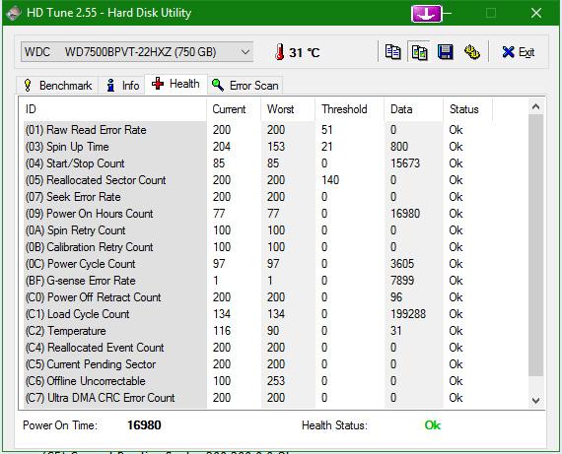The height and width of the screenshot is (454, 562).
Task: Click the data value 15673 for Start/Stop Count
Action: 405,163
